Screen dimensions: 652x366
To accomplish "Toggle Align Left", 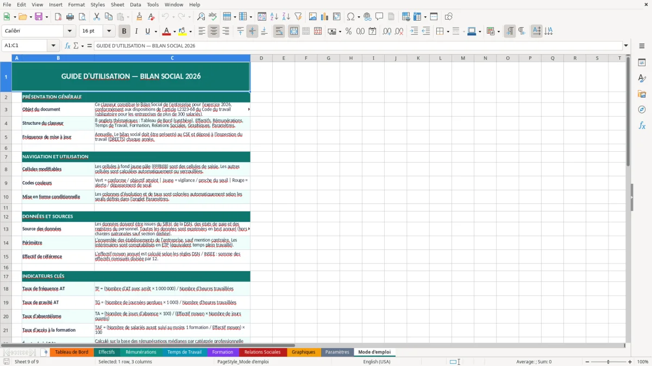I will pyautogui.click(x=202, y=31).
